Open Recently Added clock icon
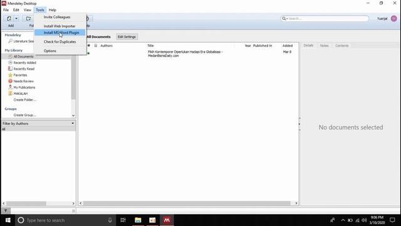This screenshot has width=401, height=226. tap(10, 63)
